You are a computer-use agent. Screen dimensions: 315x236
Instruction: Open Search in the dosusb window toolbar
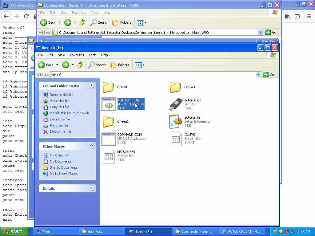[97, 65]
